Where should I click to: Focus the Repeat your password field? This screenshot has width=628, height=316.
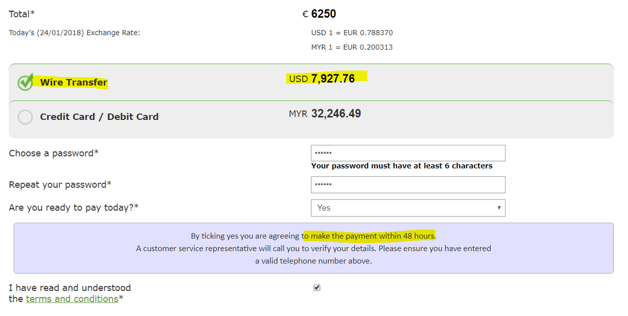pos(408,185)
